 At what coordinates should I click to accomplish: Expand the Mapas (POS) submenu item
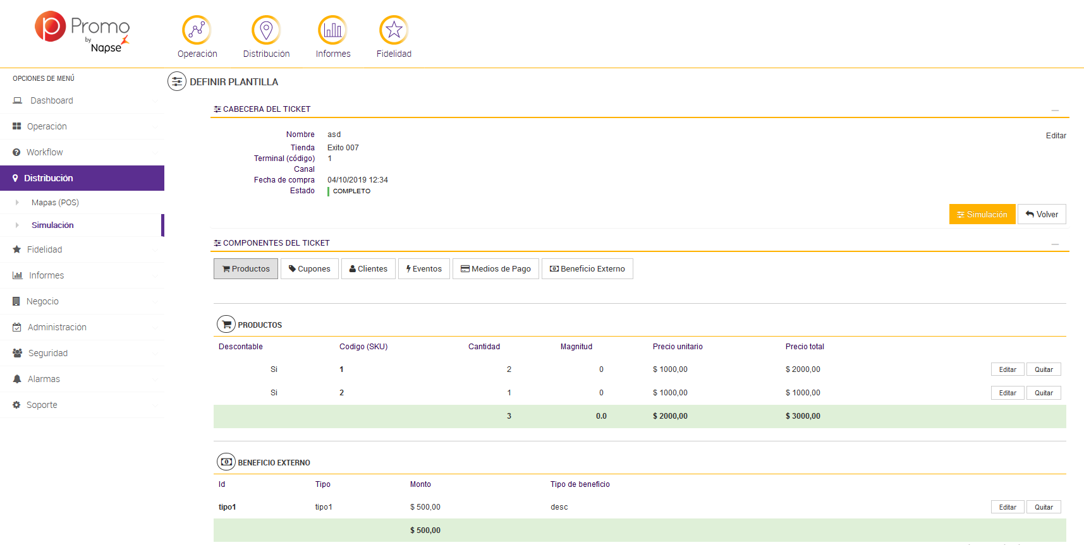click(x=55, y=203)
